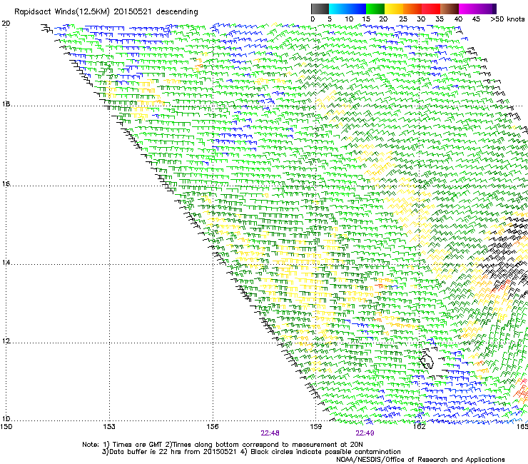Select the brown 35-40 knots legend swatch
The image size is (528, 464).
[x=450, y=9]
